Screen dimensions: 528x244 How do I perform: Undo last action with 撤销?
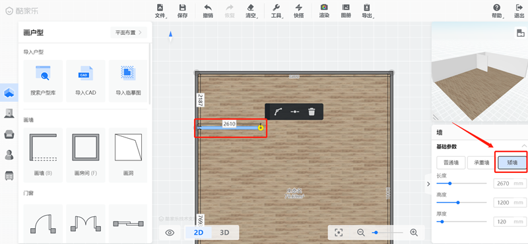pyautogui.click(x=208, y=11)
